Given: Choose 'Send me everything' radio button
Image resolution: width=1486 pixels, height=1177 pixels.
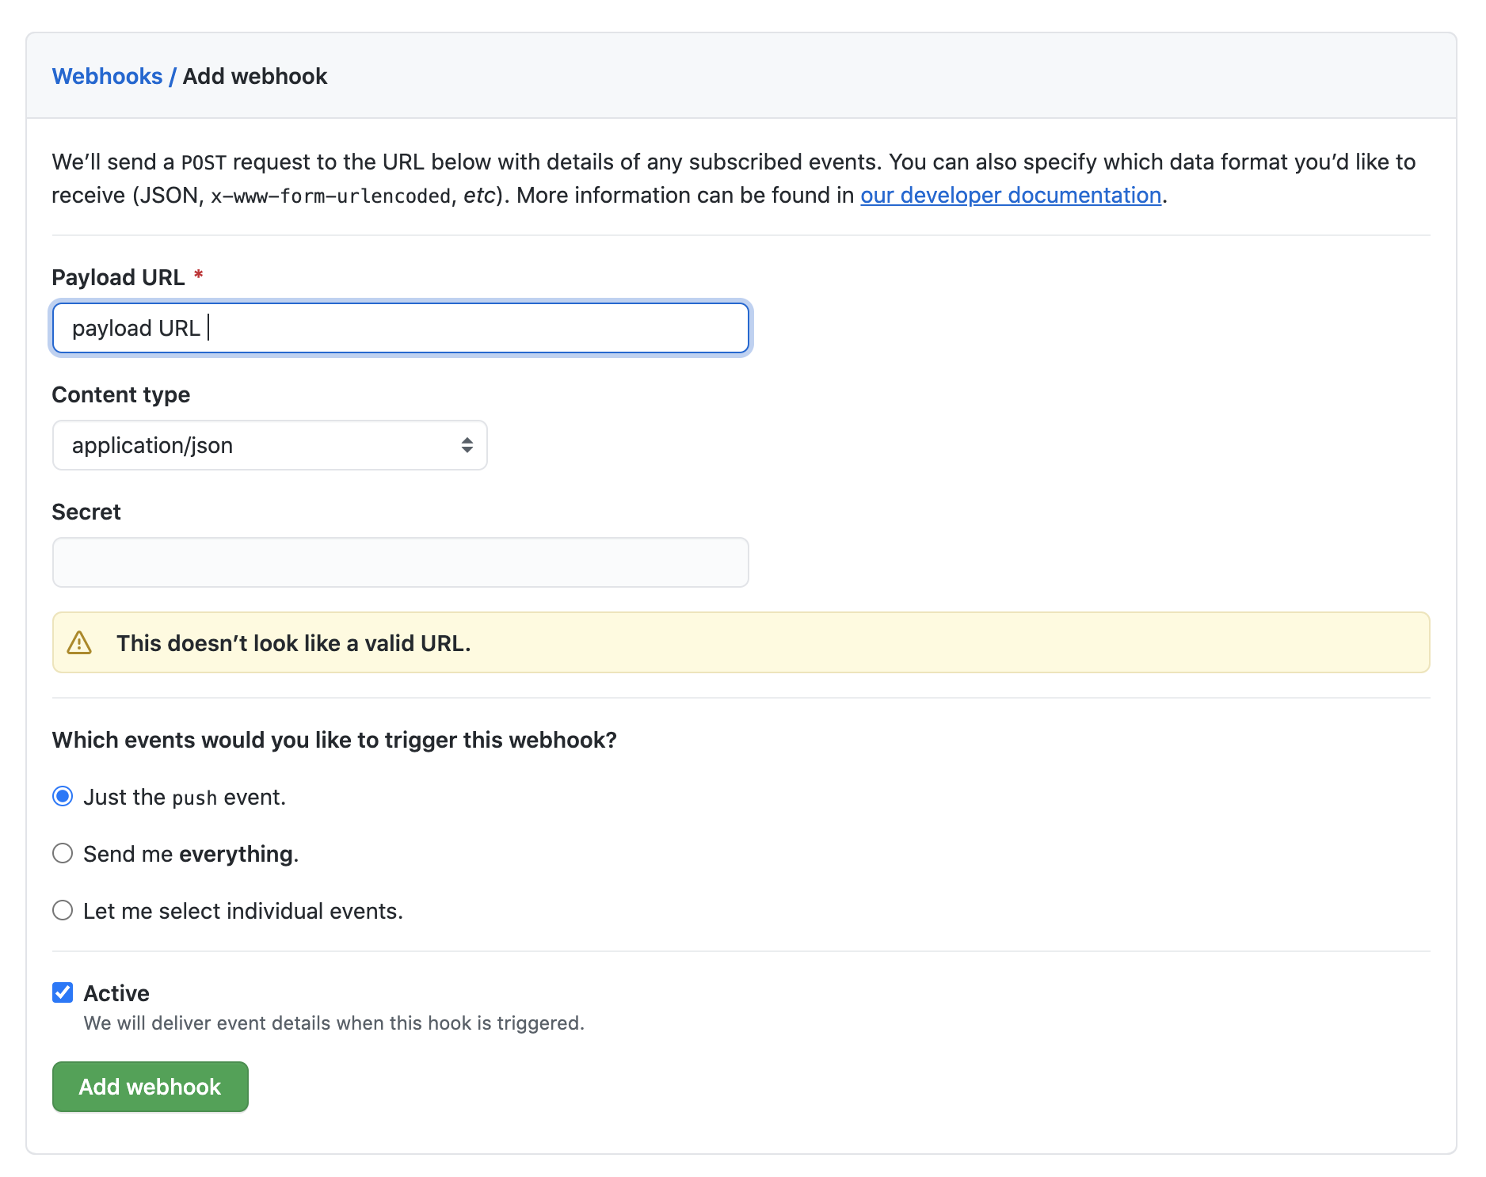Looking at the screenshot, I should tap(63, 853).
